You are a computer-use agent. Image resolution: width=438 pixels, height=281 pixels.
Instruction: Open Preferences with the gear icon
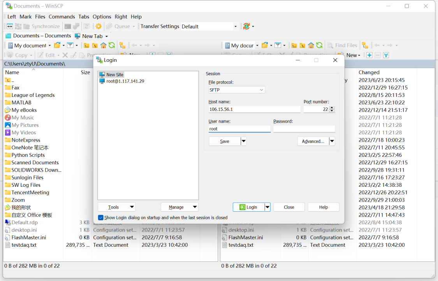tap(99, 26)
